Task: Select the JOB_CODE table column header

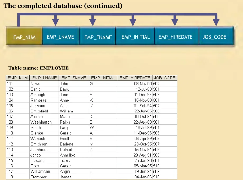Action: pos(164,78)
